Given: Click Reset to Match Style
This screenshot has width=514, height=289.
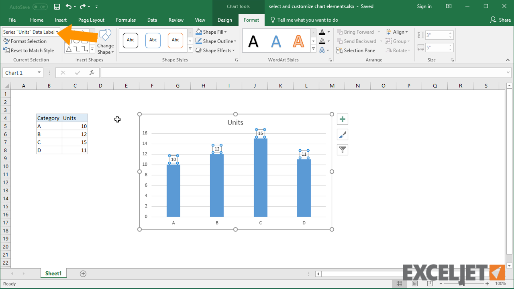Looking at the screenshot, I should tap(29, 51).
